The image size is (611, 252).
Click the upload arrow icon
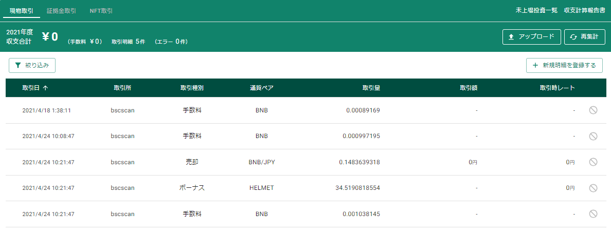pos(511,37)
